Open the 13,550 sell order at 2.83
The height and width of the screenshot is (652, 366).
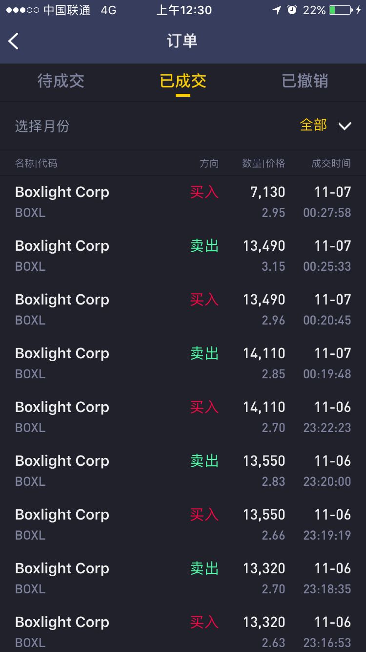coord(183,471)
